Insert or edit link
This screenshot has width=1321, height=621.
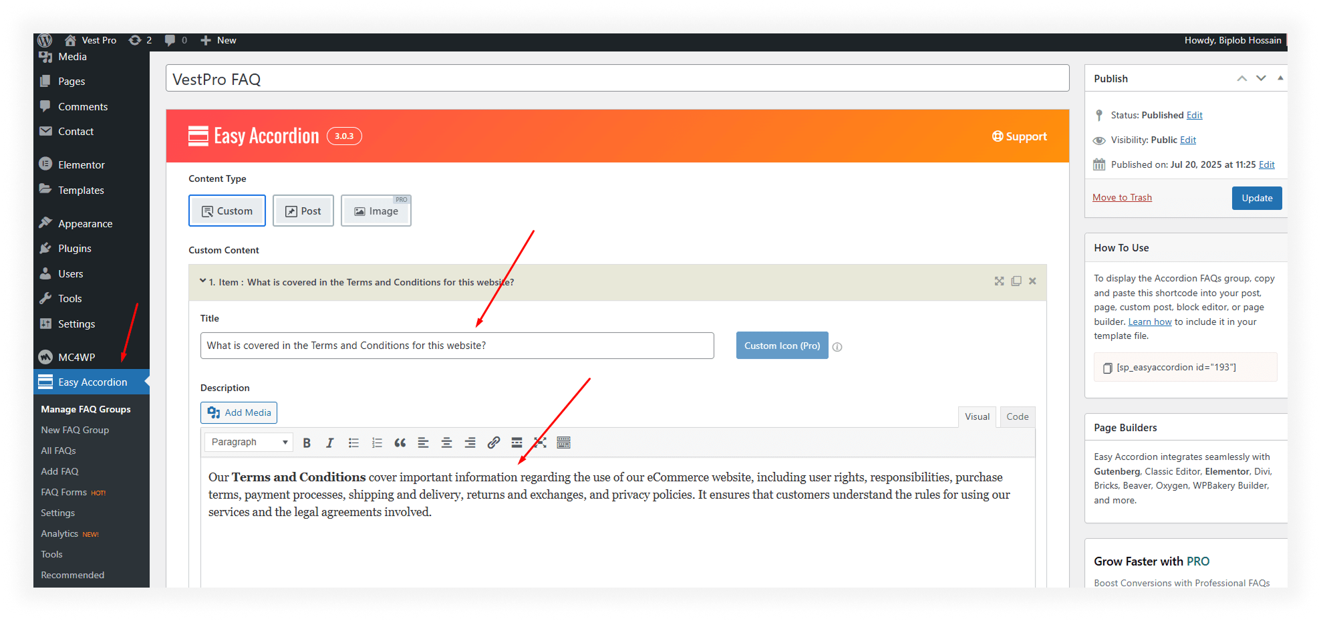click(x=493, y=443)
